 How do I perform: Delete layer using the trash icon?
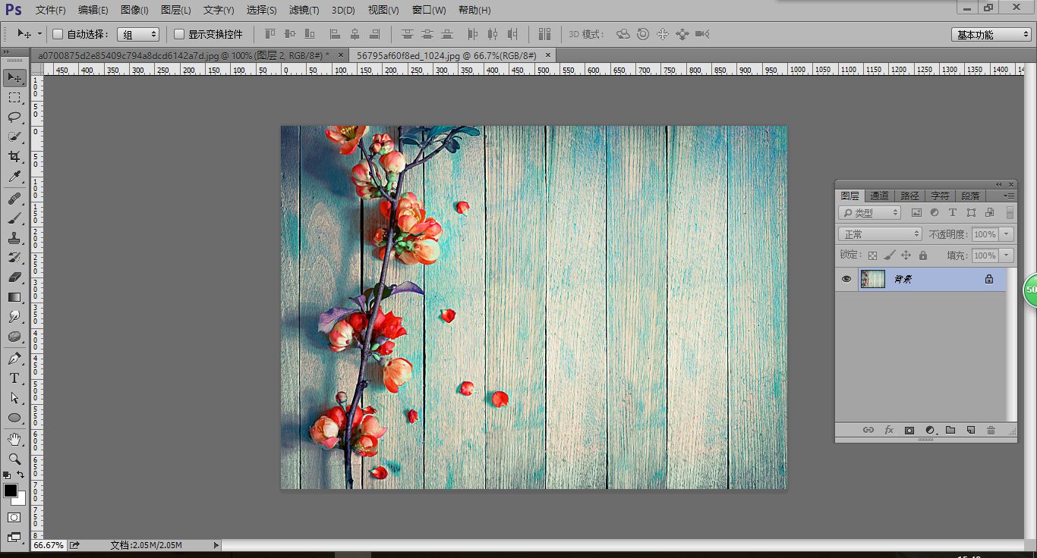[991, 431]
